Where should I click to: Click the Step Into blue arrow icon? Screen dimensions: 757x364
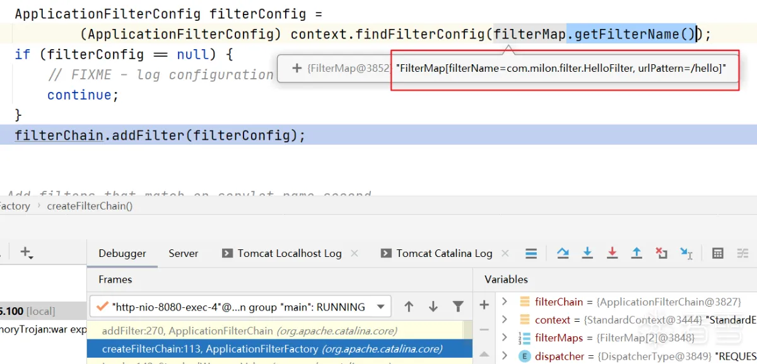(x=587, y=253)
